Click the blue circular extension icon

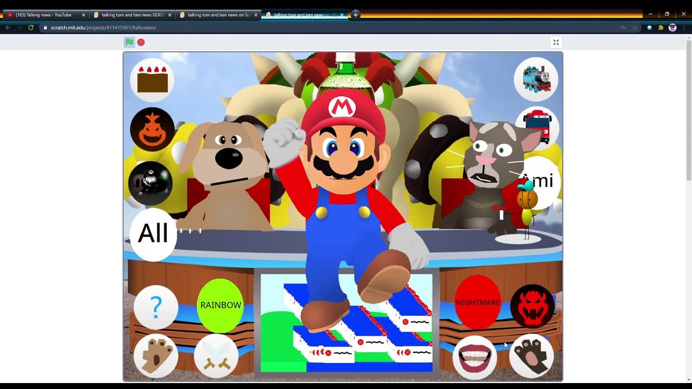tap(649, 28)
